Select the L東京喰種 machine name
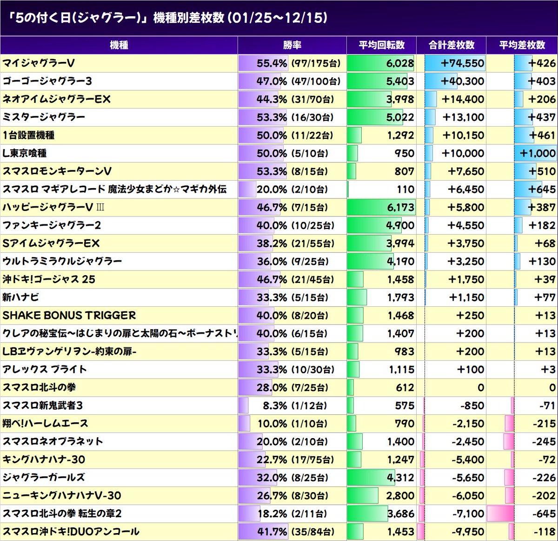The image size is (558, 541). point(25,153)
